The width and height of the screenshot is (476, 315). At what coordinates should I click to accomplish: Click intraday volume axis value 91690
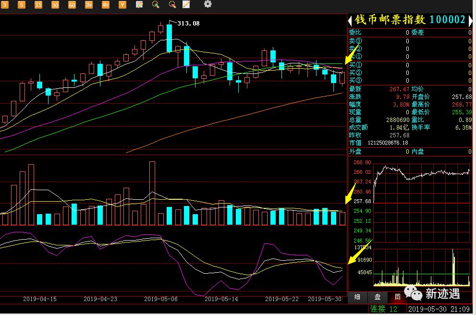[x=365, y=260]
